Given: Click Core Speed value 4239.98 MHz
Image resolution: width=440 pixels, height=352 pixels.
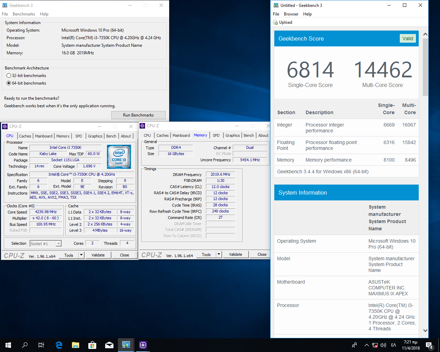Looking at the screenshot, I should 46,212.
